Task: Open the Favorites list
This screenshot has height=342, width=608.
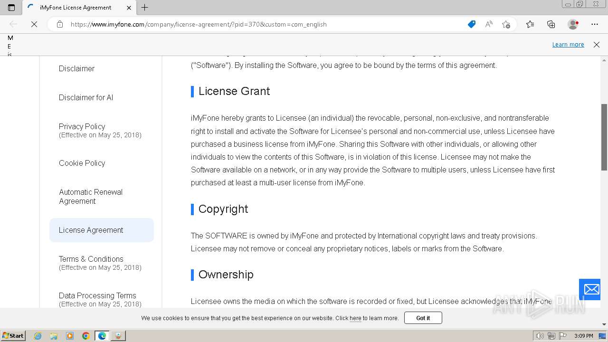Action: [x=530, y=24]
